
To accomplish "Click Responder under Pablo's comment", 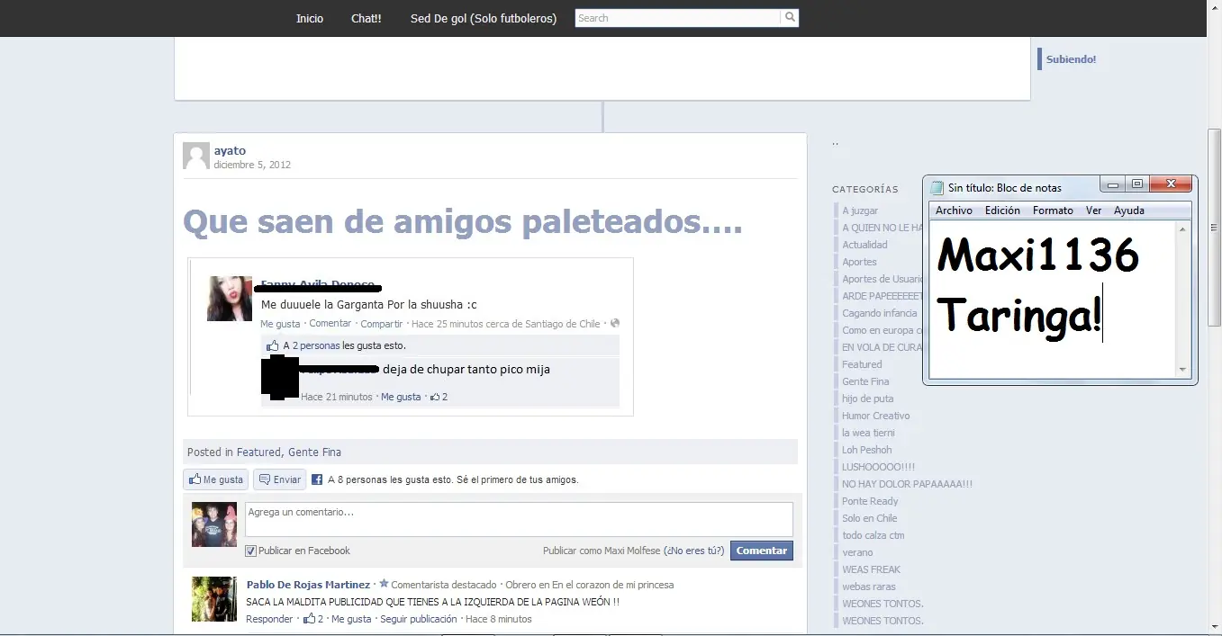I will click(269, 619).
